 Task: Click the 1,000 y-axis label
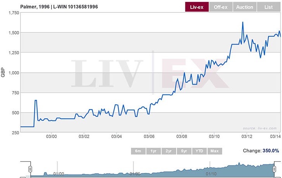(x=14, y=73)
